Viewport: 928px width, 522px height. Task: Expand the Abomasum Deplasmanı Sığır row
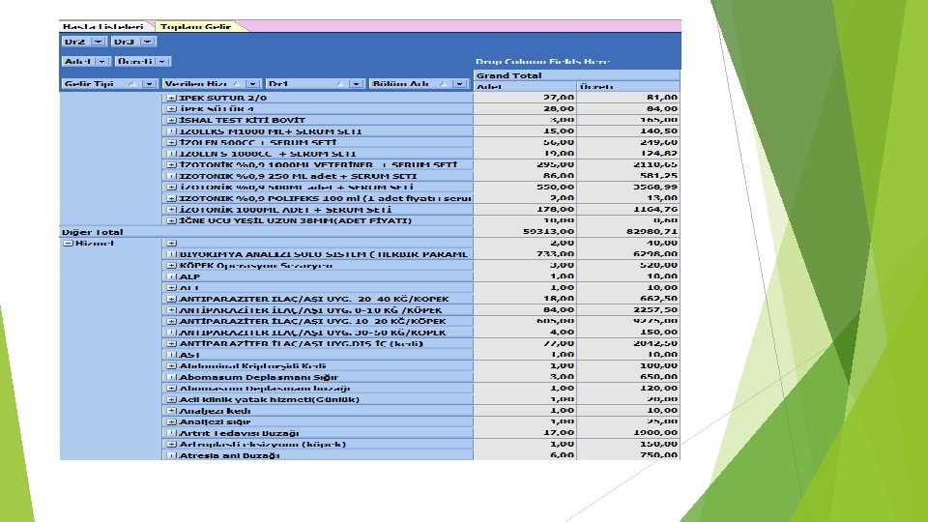pos(171,377)
